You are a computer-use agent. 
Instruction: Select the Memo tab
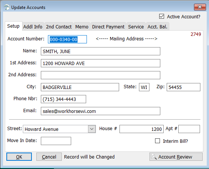(82, 27)
